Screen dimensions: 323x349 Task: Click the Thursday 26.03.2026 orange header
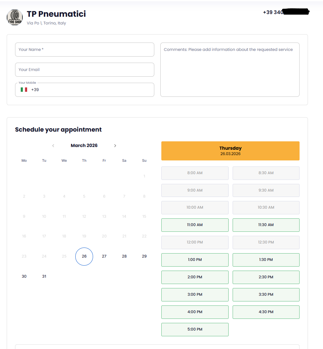[230, 151]
